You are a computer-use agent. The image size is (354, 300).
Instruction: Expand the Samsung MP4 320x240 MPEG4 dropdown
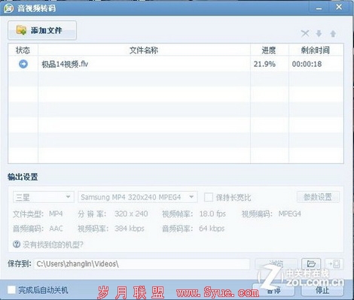[138, 197]
